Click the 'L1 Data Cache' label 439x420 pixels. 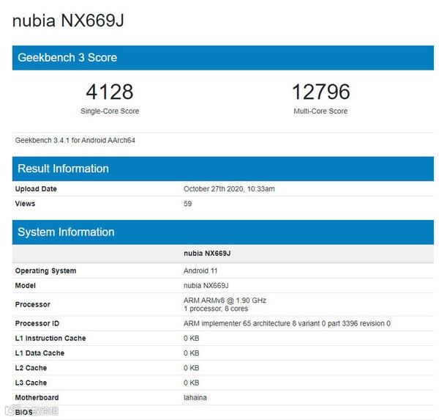pos(40,353)
